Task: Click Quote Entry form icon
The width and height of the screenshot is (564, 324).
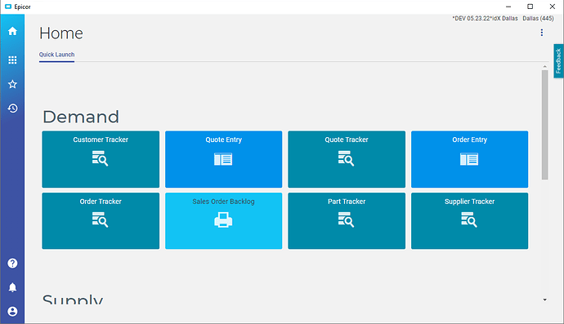Action: 223,159
